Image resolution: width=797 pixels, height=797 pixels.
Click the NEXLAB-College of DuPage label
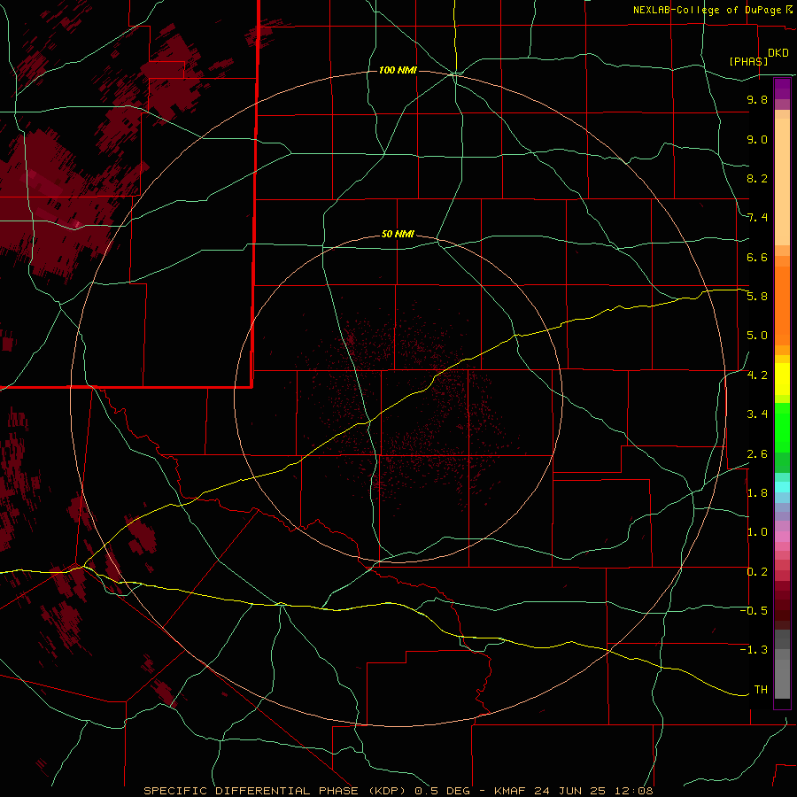click(x=707, y=10)
